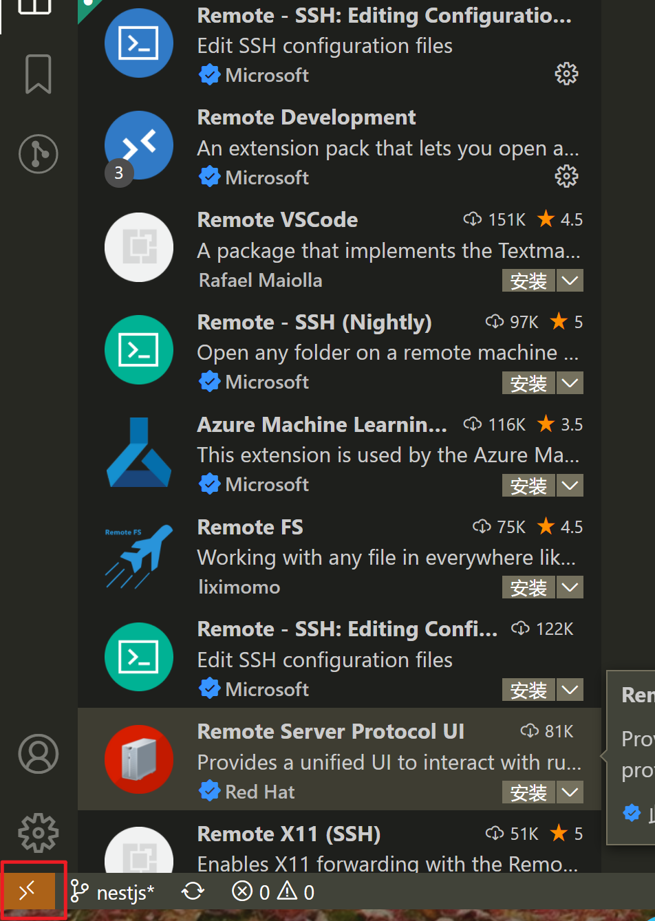Install Remote - SSH (Nightly) extension
This screenshot has height=921, width=655.
pos(528,383)
